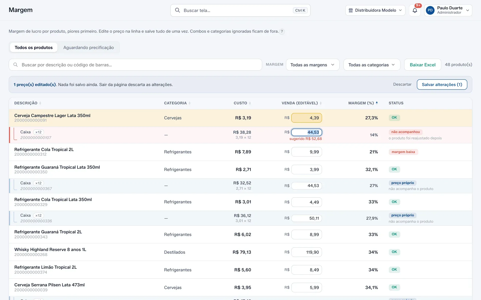Click sugerido R$ 52,68 suggestion text
The width and height of the screenshot is (481, 300).
[305, 139]
